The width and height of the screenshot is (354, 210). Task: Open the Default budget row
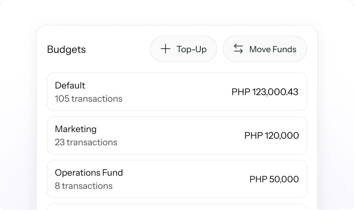pos(177,92)
